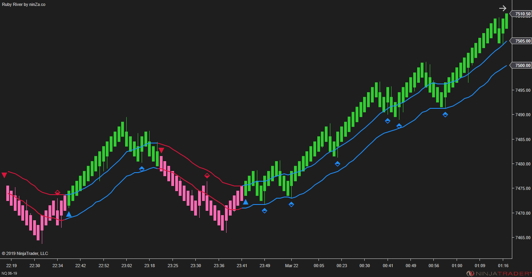Click the blue diamond marker near 00:56

(445, 115)
